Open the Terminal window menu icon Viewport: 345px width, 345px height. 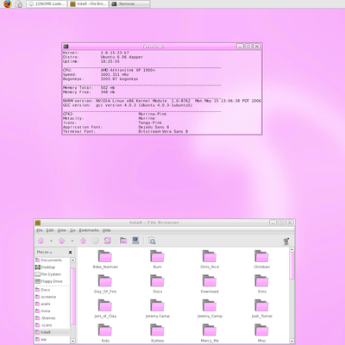tap(66, 47)
